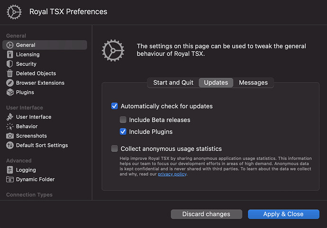
Task: Enable Collect anonymous usage statistics
Action: tap(114, 149)
